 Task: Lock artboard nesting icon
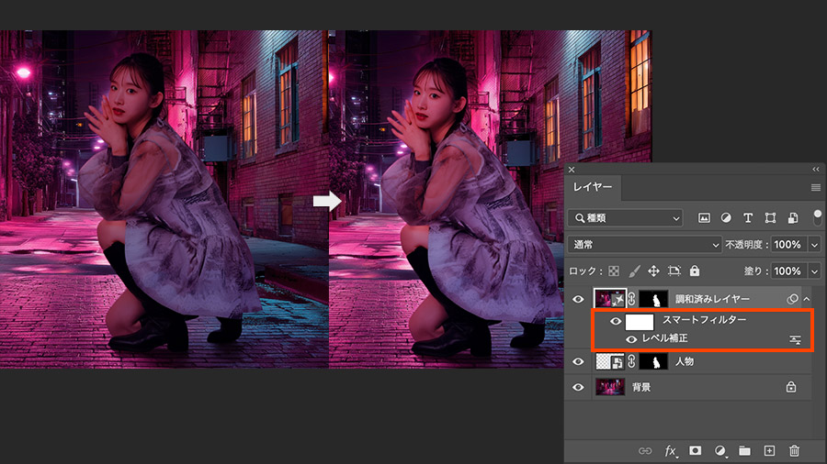click(674, 271)
